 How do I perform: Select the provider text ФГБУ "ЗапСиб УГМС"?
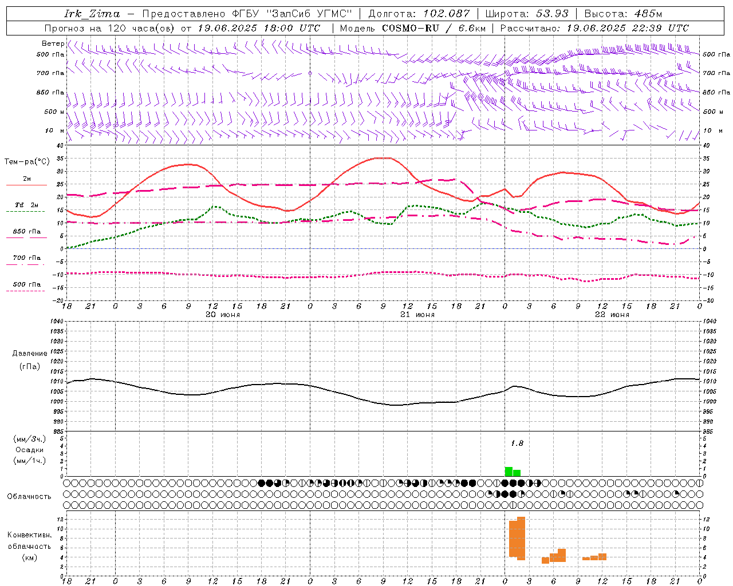click(292, 14)
